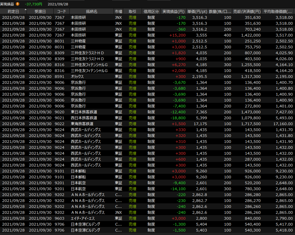Sort by 実現損益(円) column header
The height and width of the screenshot is (235, 295).
coord(173,12)
